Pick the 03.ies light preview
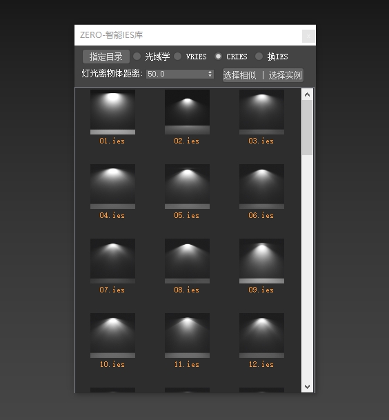 click(261, 112)
